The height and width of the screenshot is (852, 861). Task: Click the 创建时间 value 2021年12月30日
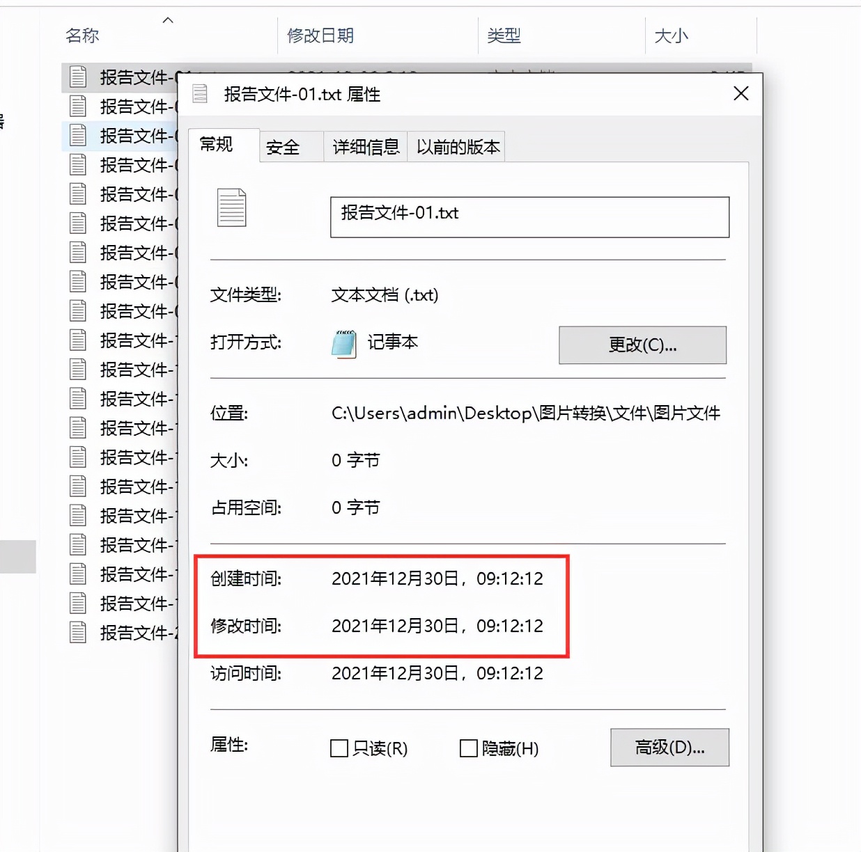(x=437, y=578)
